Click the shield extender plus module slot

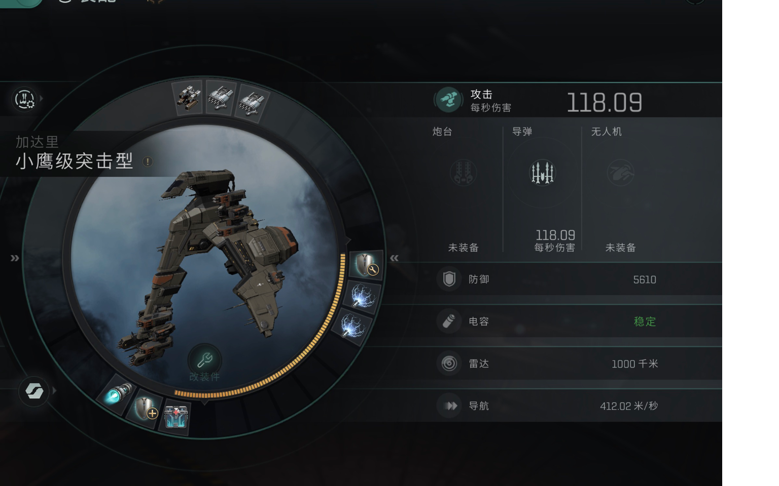146,409
